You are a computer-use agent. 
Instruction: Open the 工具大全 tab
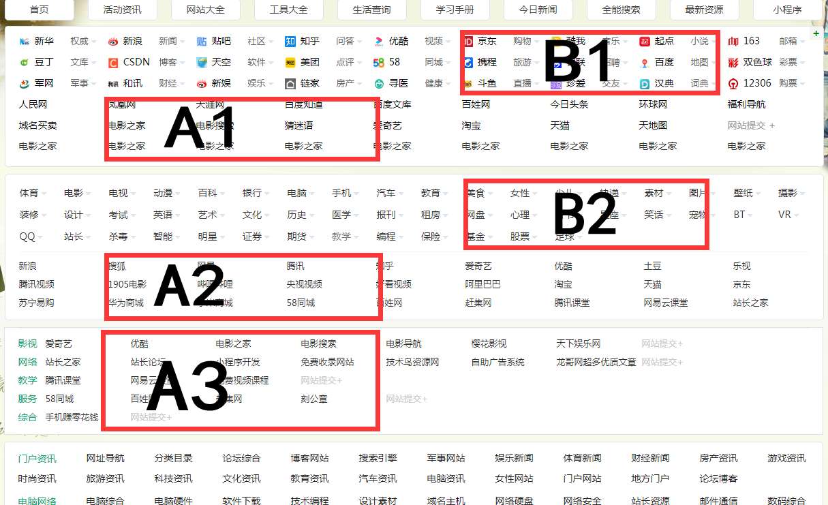289,10
